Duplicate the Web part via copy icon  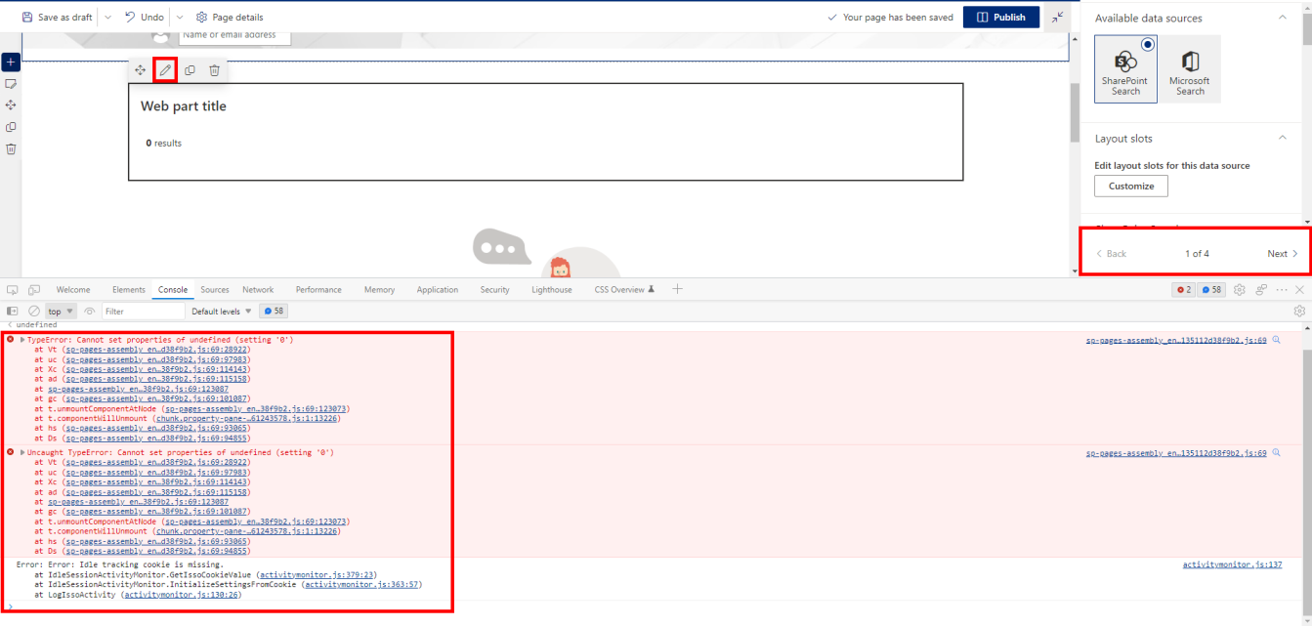tap(190, 69)
